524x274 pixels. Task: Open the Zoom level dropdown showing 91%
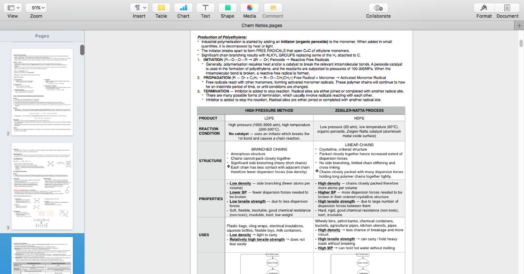click(36, 8)
